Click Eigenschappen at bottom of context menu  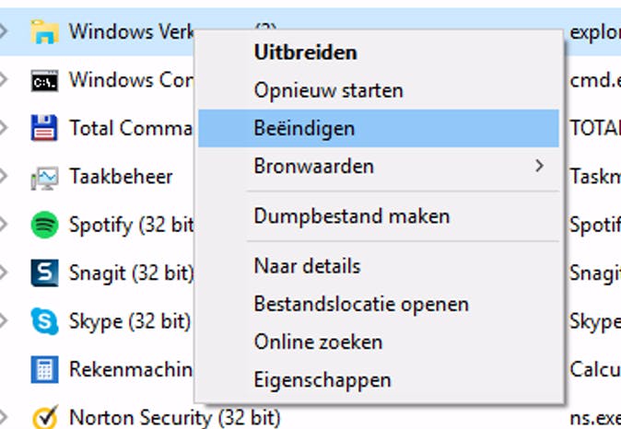point(322,379)
